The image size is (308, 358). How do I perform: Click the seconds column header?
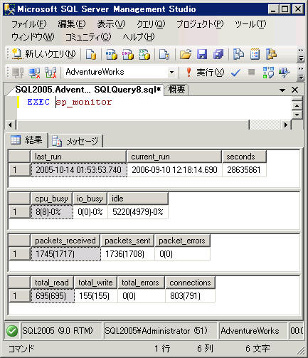pyautogui.click(x=244, y=157)
